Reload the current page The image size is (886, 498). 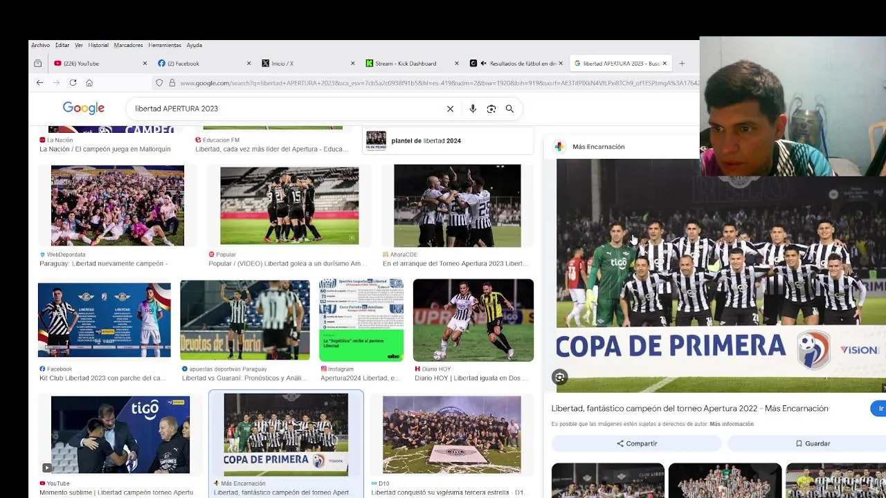(x=73, y=82)
